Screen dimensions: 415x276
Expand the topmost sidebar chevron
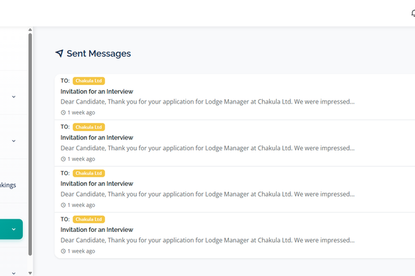14,97
